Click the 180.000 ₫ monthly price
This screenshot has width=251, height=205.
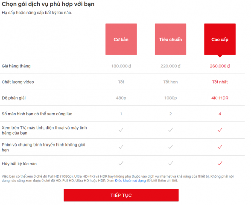tap(121, 66)
